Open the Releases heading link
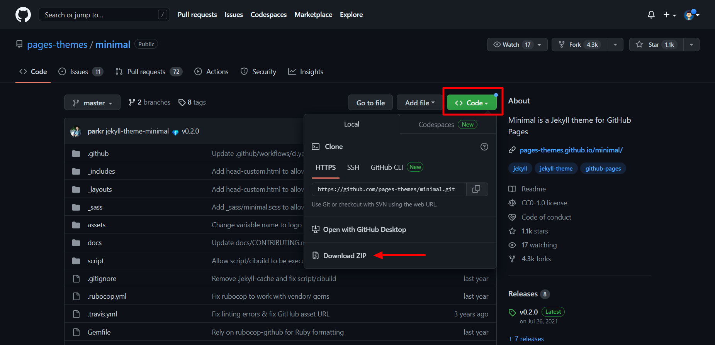The width and height of the screenshot is (715, 345). 523,294
